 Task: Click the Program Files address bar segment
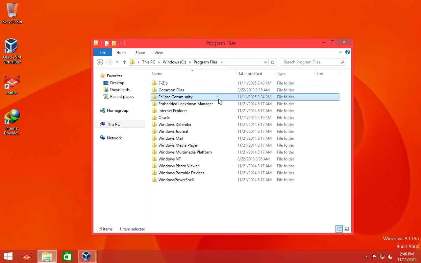[206, 62]
